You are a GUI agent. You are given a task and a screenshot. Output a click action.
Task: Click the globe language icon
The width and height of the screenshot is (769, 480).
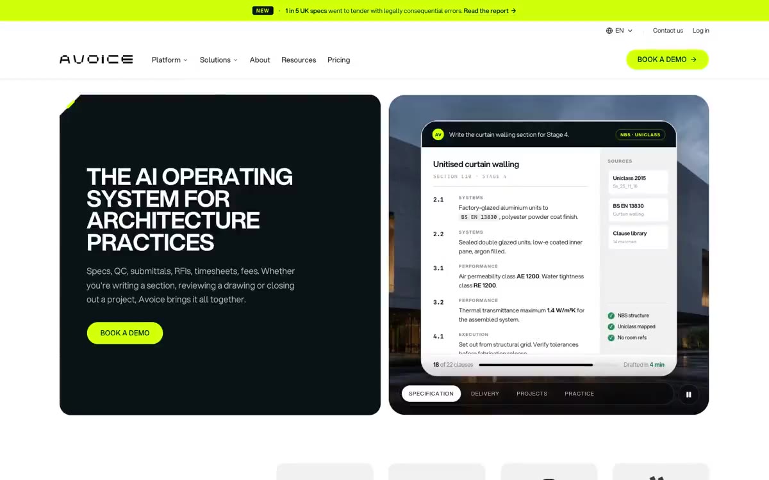pos(609,31)
